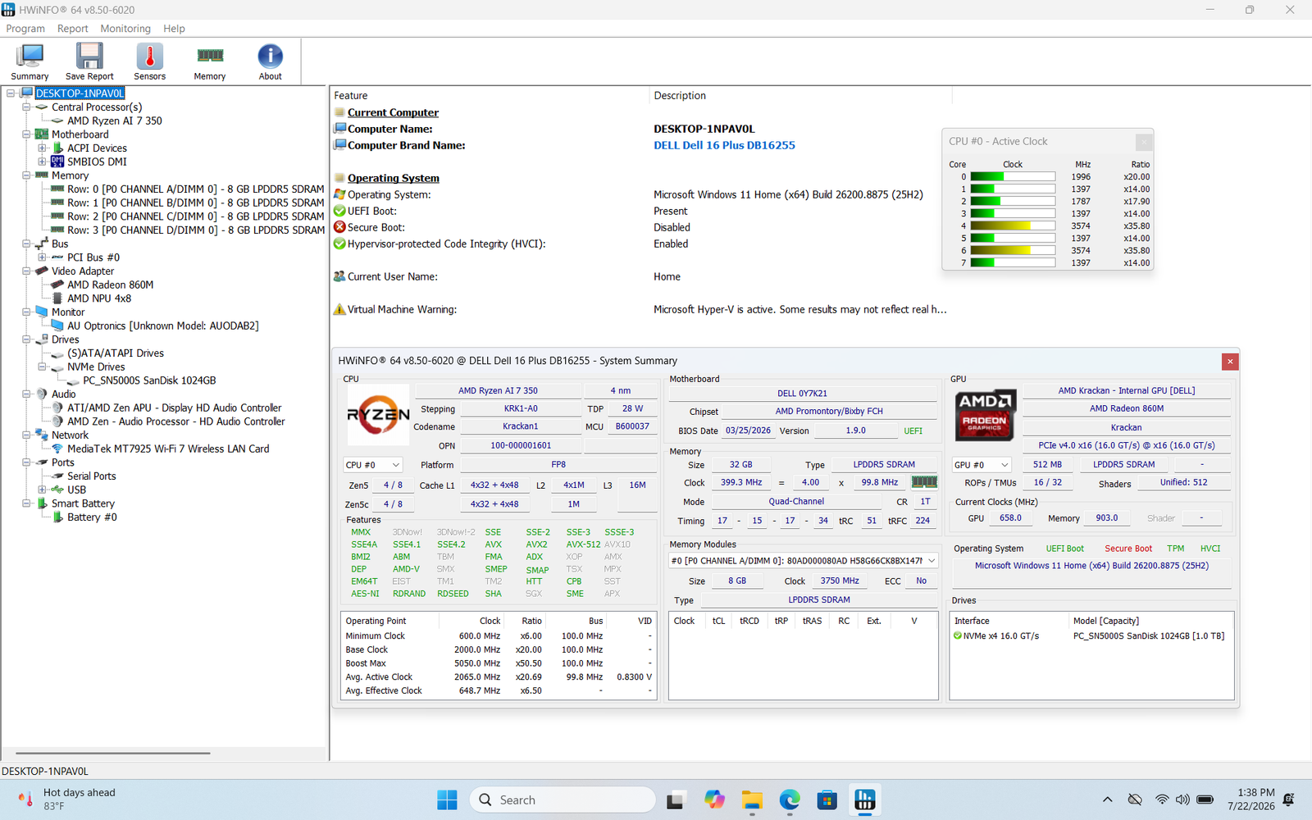Select the USB tree item
The height and width of the screenshot is (820, 1312).
[76, 490]
